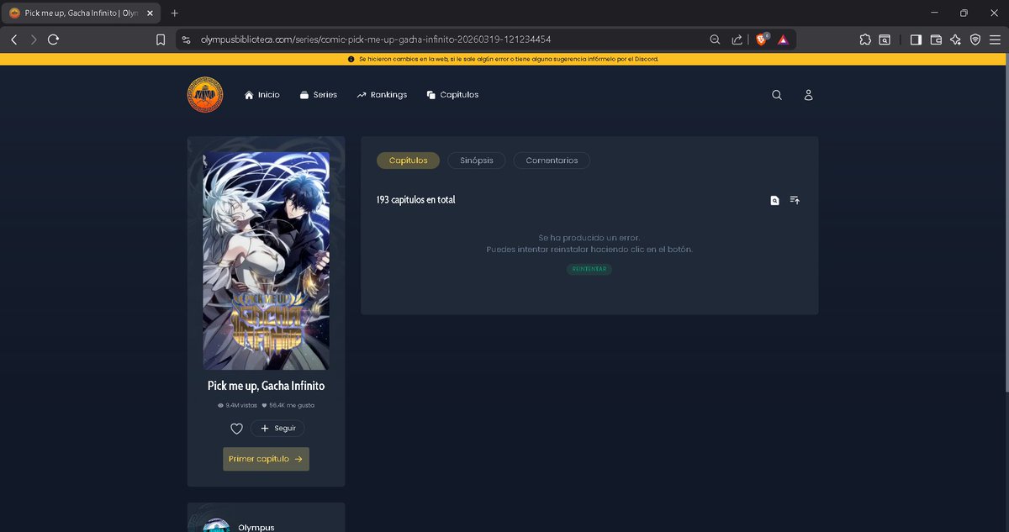Open a new browser tab
This screenshot has width=1009, height=532.
(175, 13)
